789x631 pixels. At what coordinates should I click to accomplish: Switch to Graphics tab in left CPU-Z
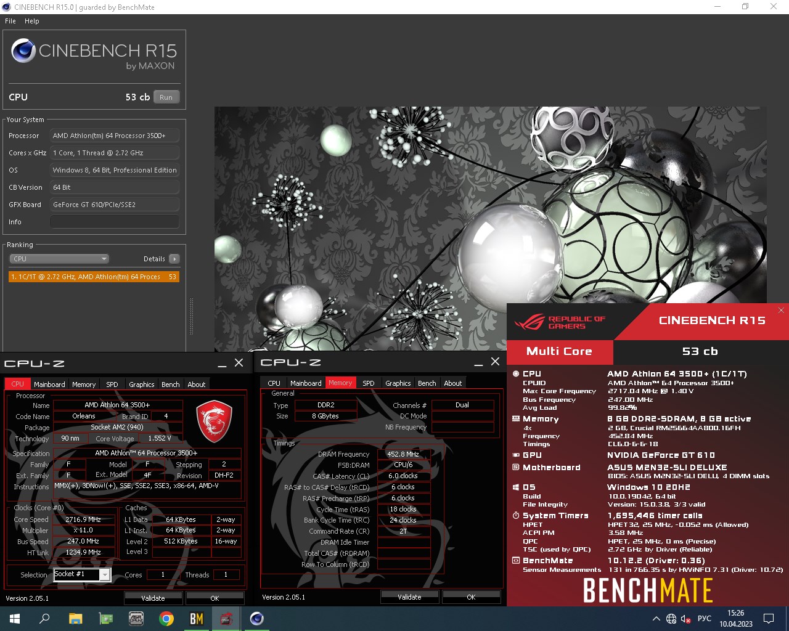(142, 384)
